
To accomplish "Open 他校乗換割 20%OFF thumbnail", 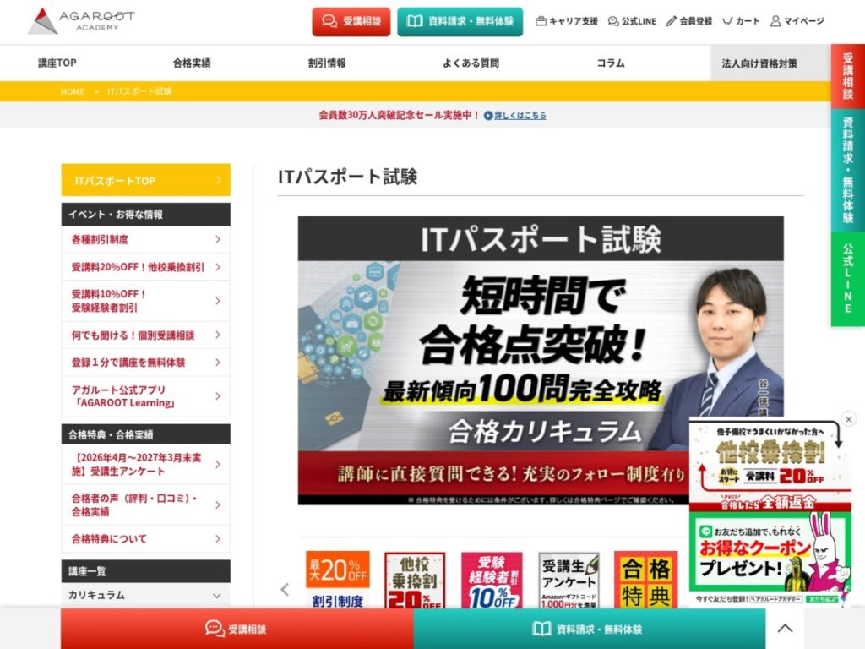I will pos(414,580).
